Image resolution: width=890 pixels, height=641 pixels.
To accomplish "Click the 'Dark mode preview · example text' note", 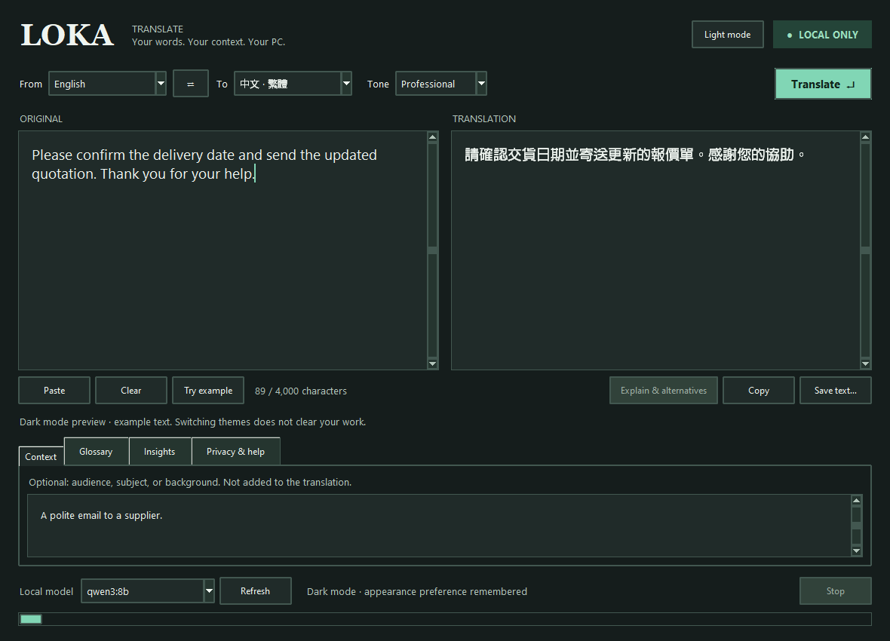I will coord(192,422).
